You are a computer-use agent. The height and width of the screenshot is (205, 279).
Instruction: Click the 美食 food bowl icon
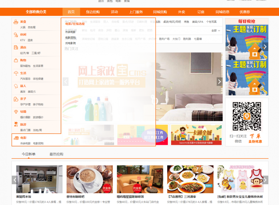(16, 22)
